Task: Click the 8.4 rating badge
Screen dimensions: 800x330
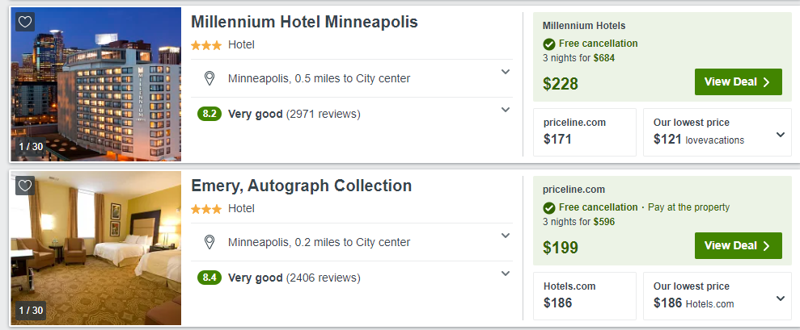Action: tap(210, 278)
